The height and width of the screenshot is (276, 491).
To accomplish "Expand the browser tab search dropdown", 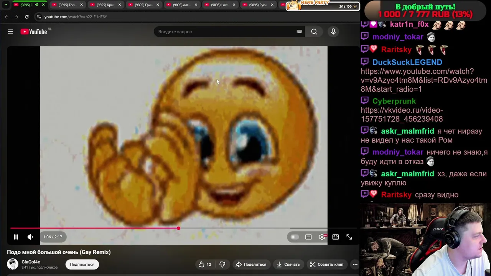I will (x=5, y=5).
